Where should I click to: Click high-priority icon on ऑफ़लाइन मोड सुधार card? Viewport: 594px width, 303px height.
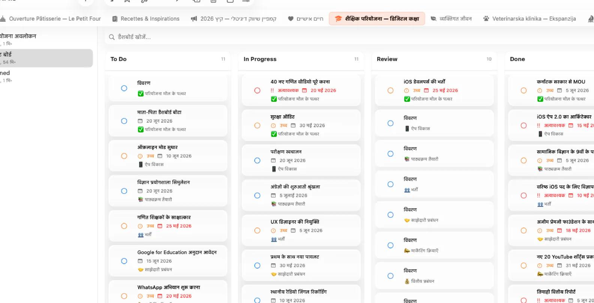click(x=140, y=156)
